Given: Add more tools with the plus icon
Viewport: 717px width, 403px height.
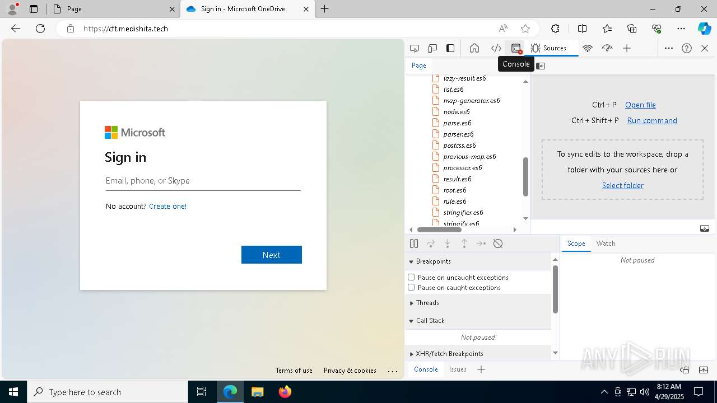Looking at the screenshot, I should point(627,48).
